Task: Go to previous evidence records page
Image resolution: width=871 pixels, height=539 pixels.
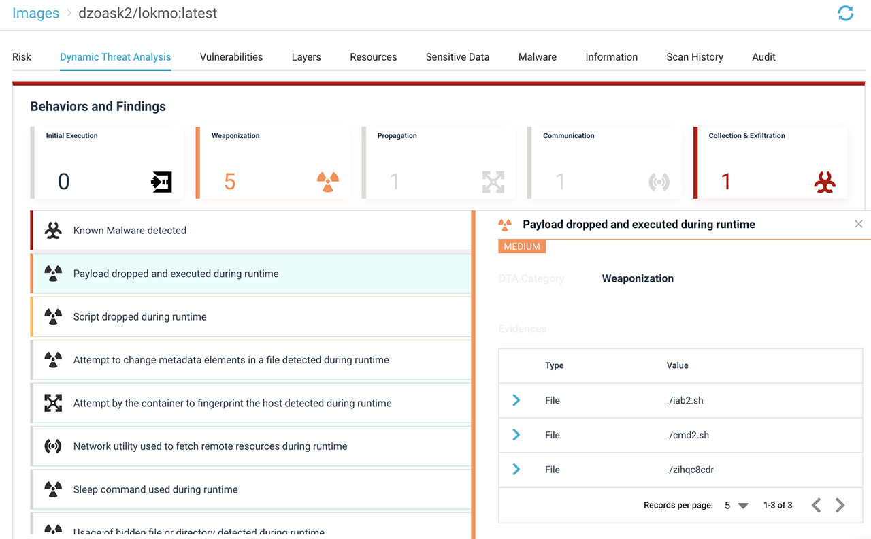Action: coord(816,505)
